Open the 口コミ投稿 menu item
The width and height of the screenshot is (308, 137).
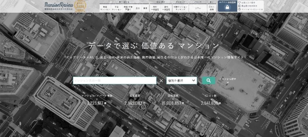(212, 8)
